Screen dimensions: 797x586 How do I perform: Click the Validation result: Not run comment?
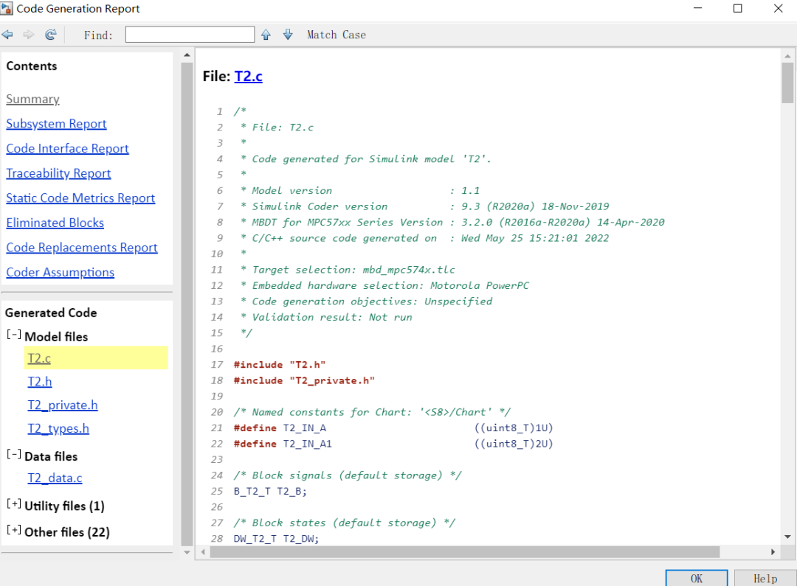click(326, 317)
